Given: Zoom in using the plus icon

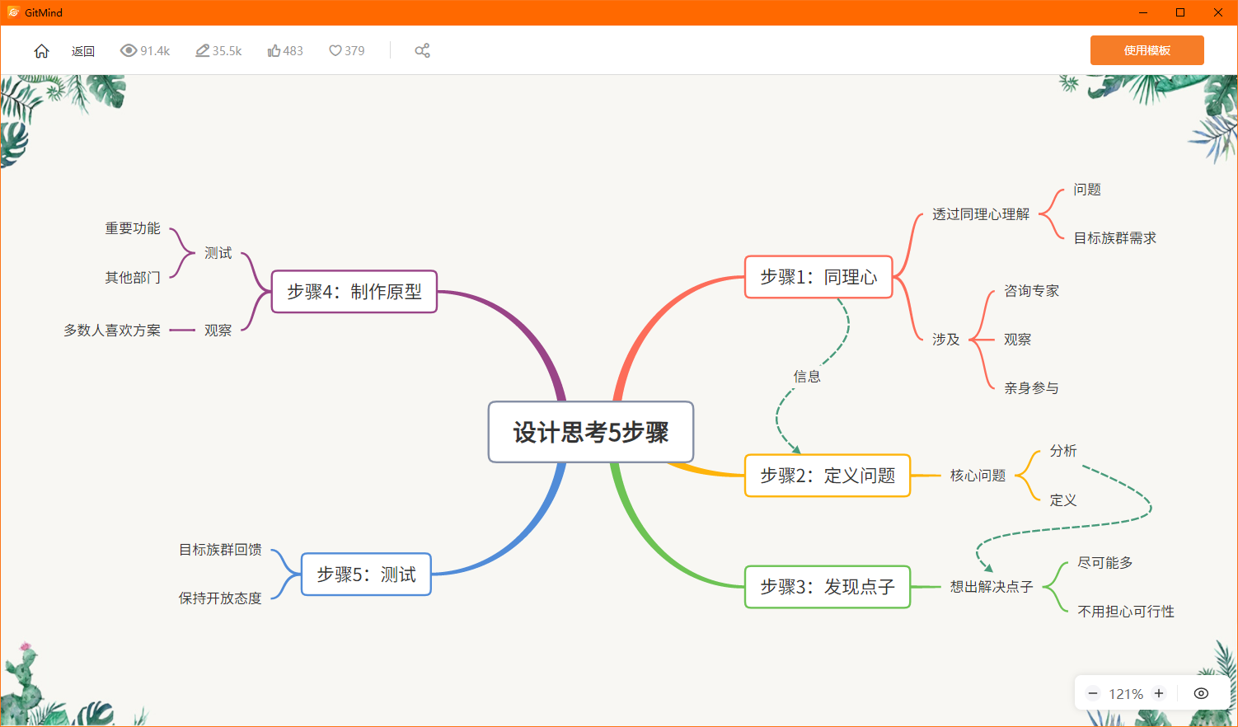Looking at the screenshot, I should (1158, 693).
